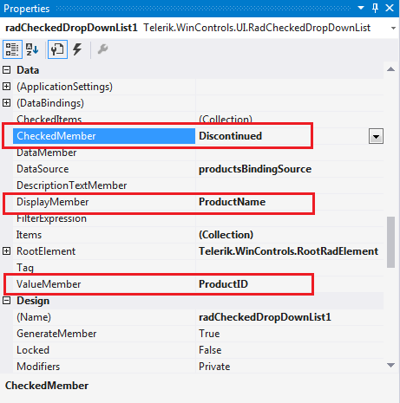Open the CheckedMember value dropdown
The width and height of the screenshot is (400, 403).
(376, 136)
